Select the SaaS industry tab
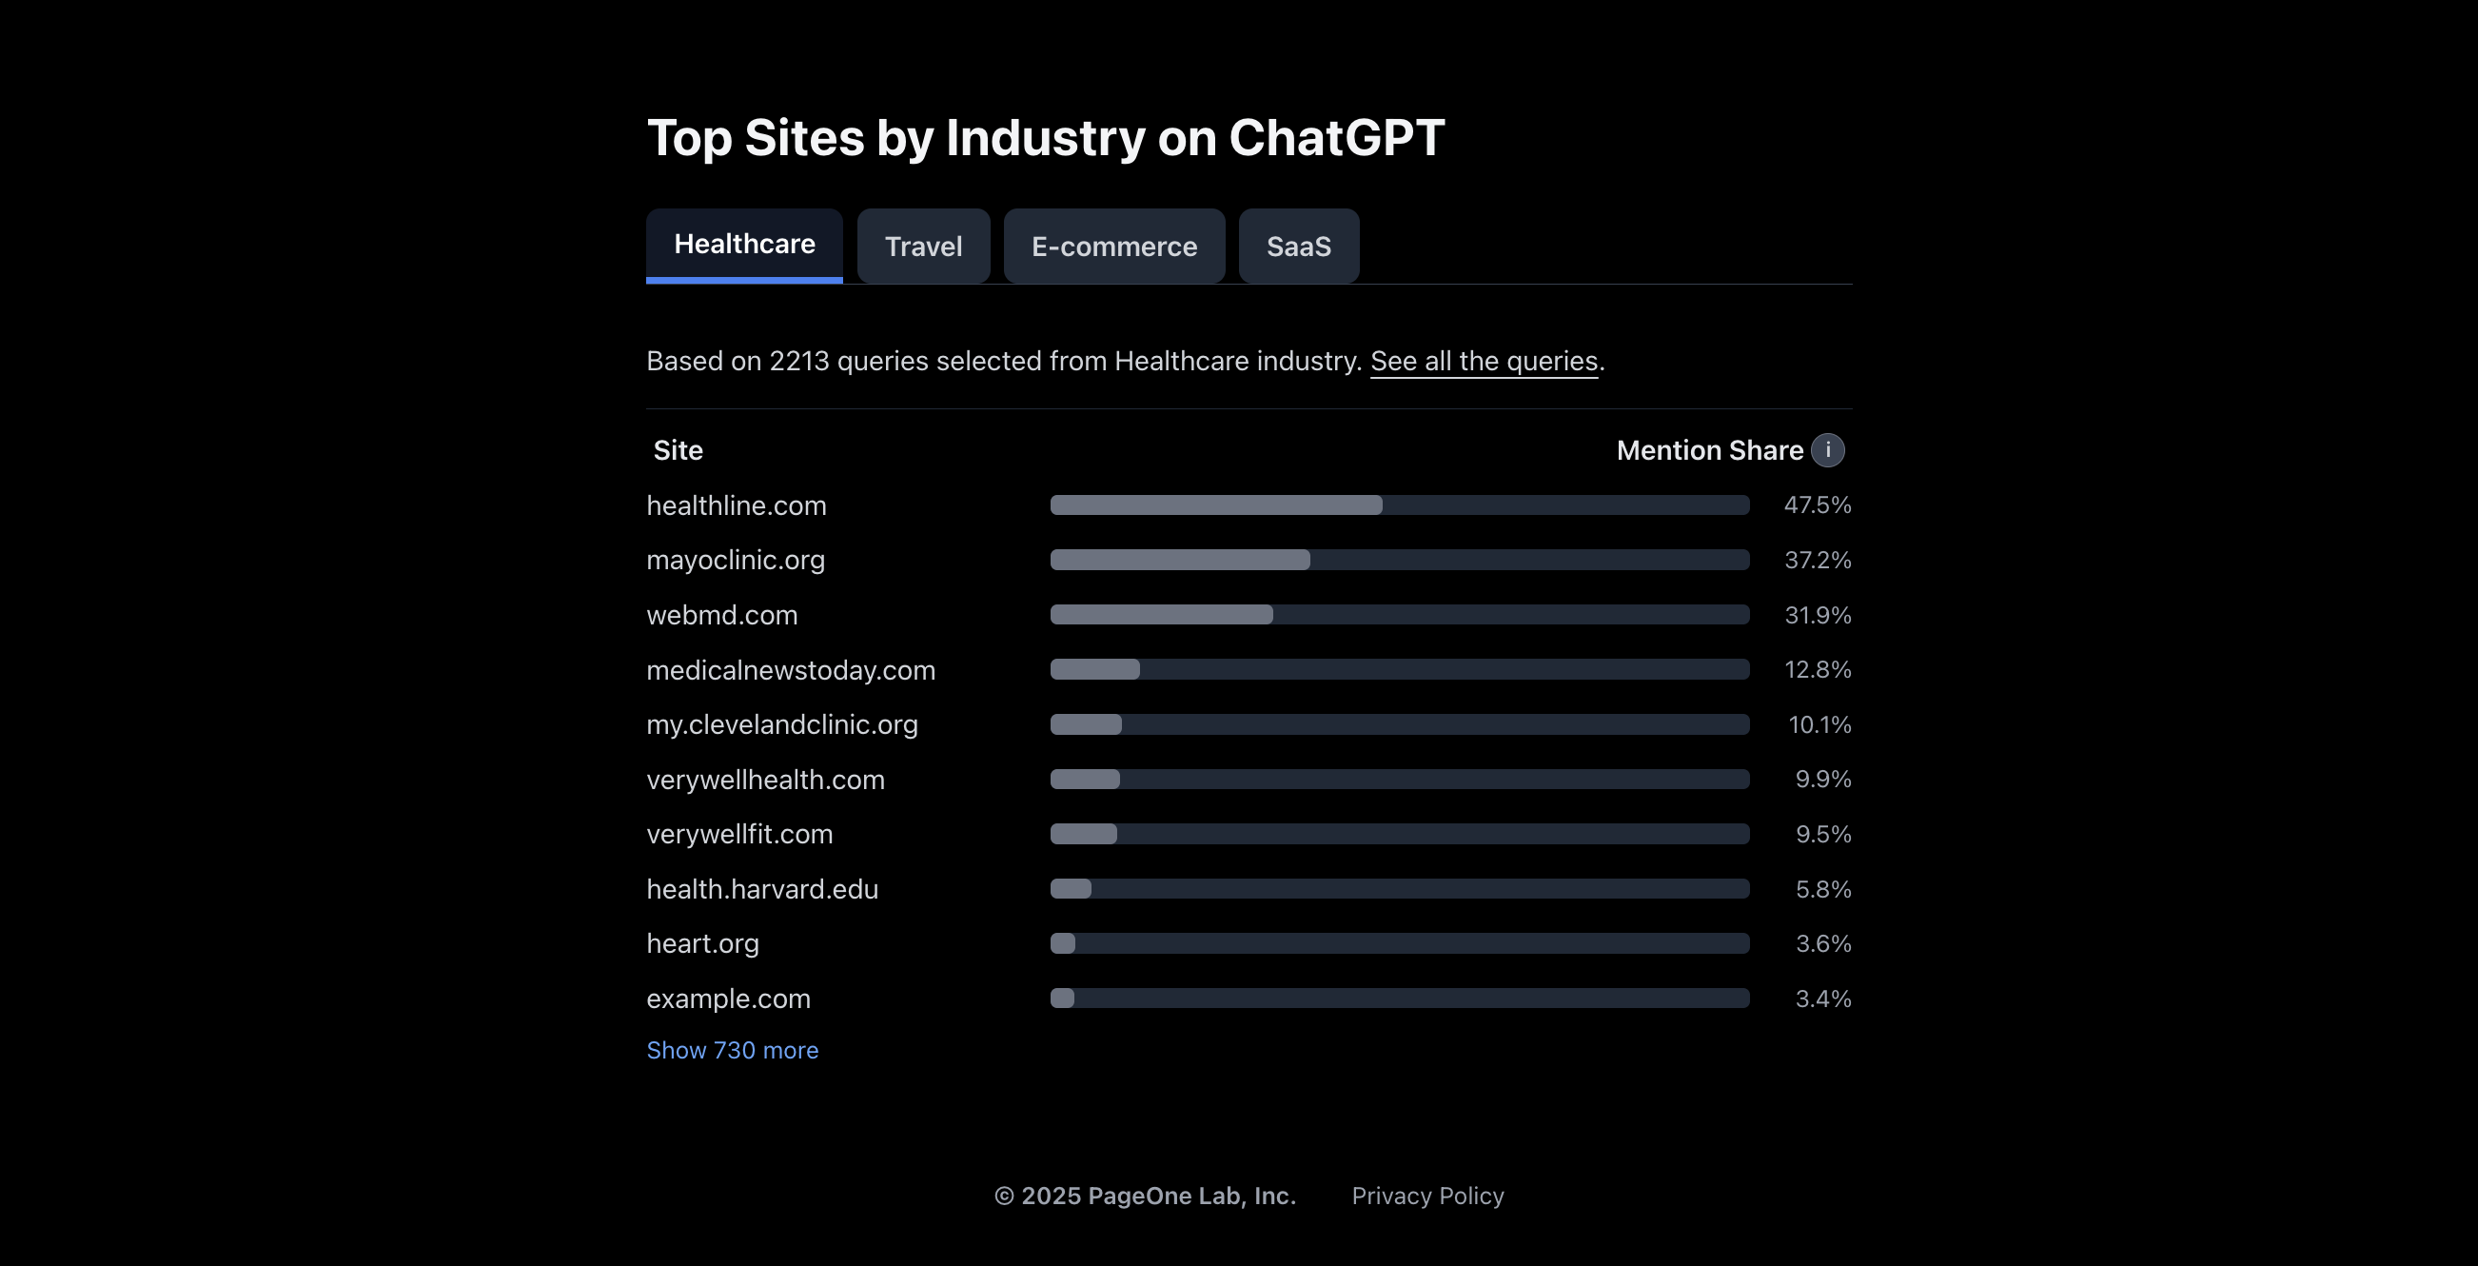The image size is (2478, 1266). point(1298,247)
